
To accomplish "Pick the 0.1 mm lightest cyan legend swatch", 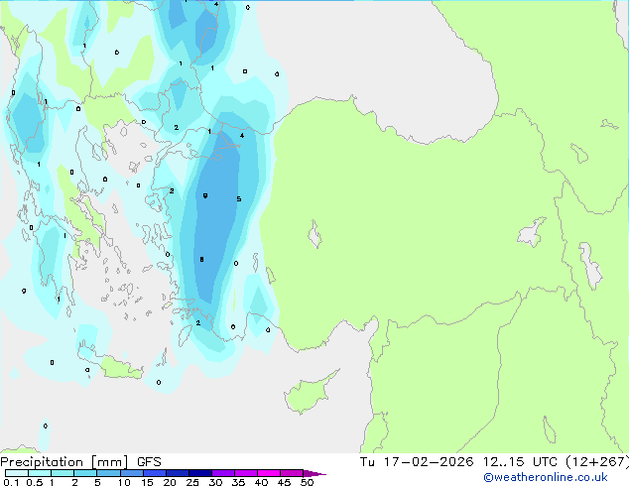I will point(17,473).
